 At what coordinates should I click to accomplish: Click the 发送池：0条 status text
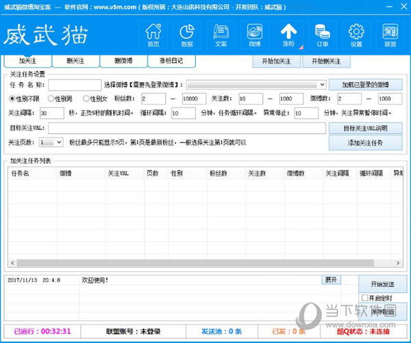point(222,331)
